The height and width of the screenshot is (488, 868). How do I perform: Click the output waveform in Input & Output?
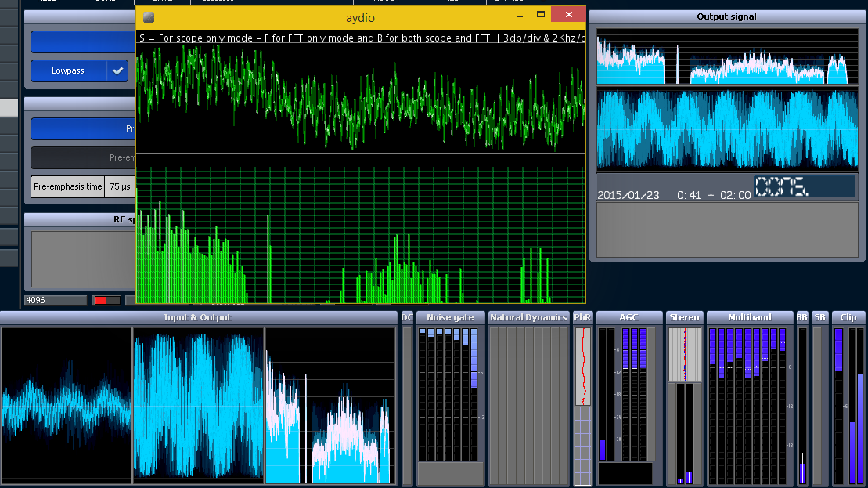pyautogui.click(x=198, y=406)
